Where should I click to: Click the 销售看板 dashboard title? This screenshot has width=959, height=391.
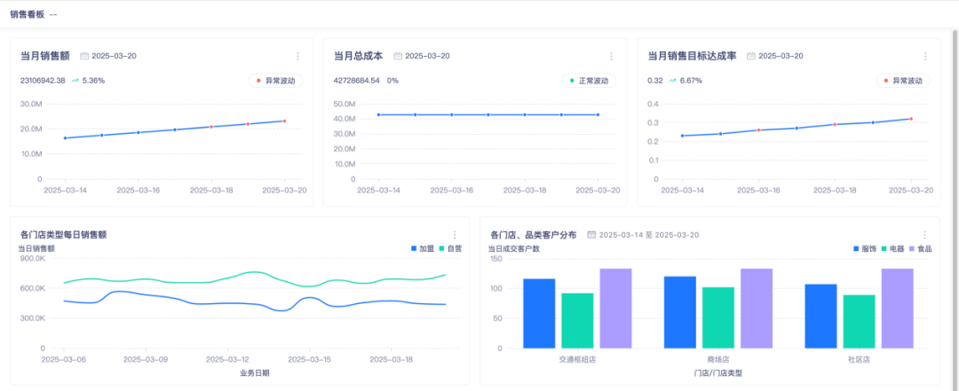point(27,15)
